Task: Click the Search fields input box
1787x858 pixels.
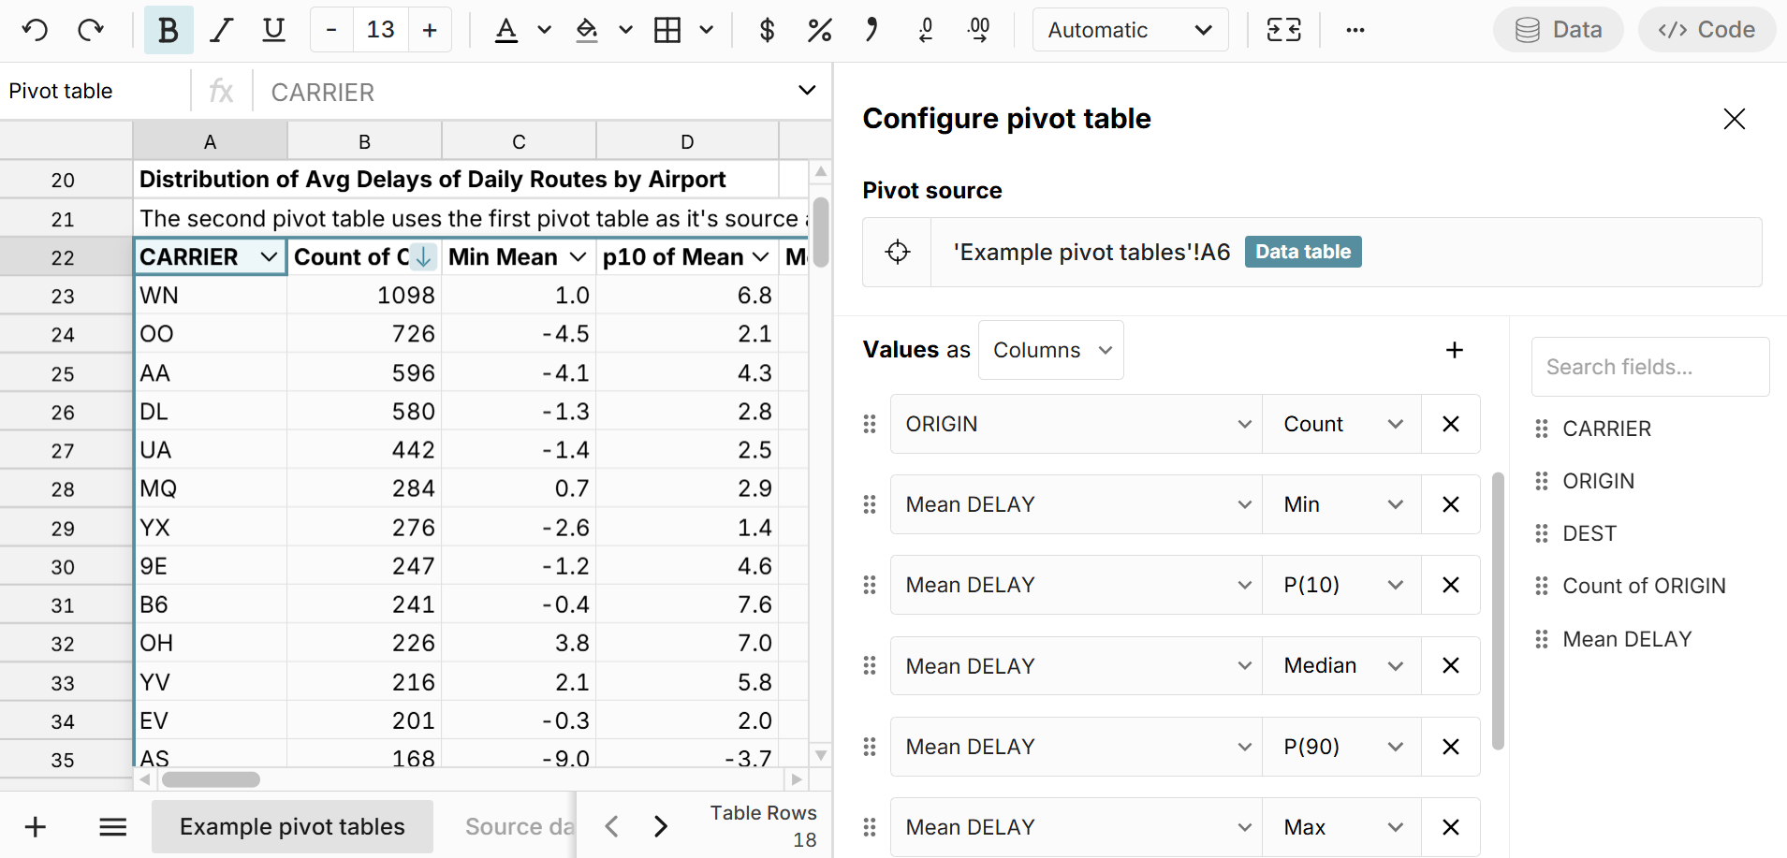Action: 1649,367
